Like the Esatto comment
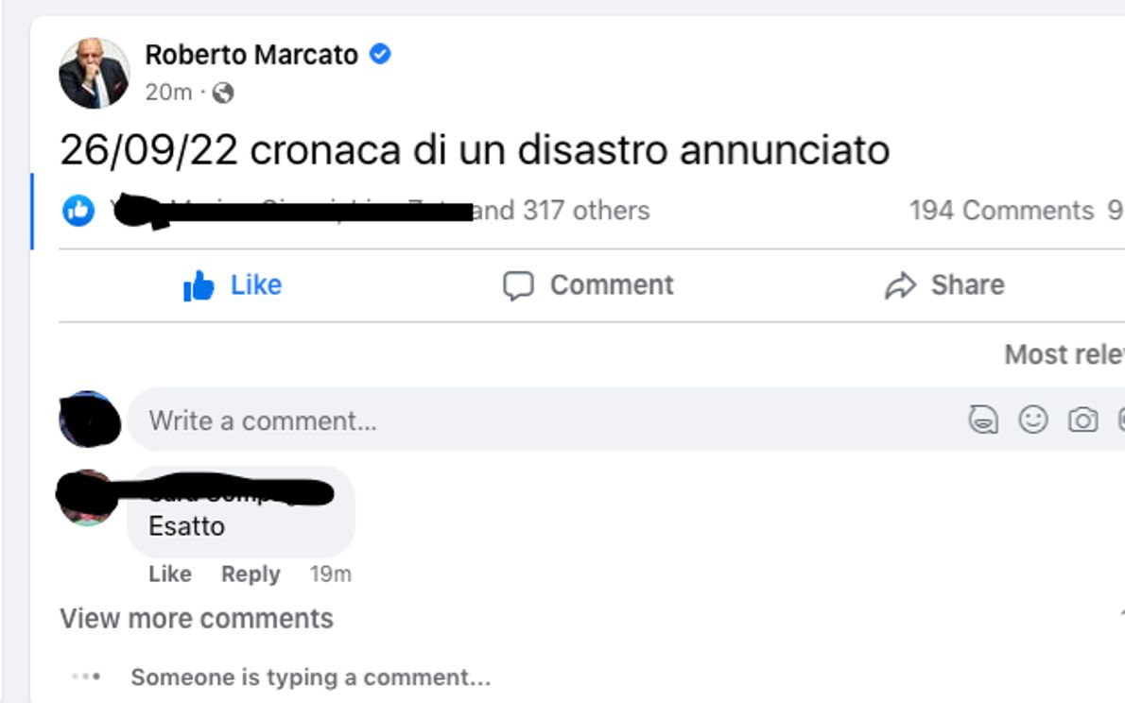Image resolution: width=1125 pixels, height=703 pixels. pyautogui.click(x=170, y=574)
